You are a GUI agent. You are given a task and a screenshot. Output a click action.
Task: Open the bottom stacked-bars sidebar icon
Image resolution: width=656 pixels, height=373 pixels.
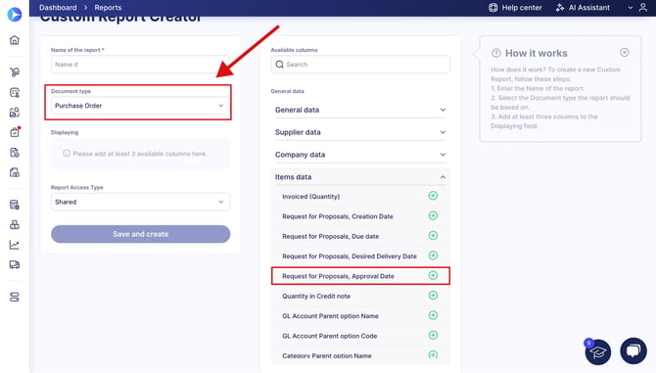[15, 297]
